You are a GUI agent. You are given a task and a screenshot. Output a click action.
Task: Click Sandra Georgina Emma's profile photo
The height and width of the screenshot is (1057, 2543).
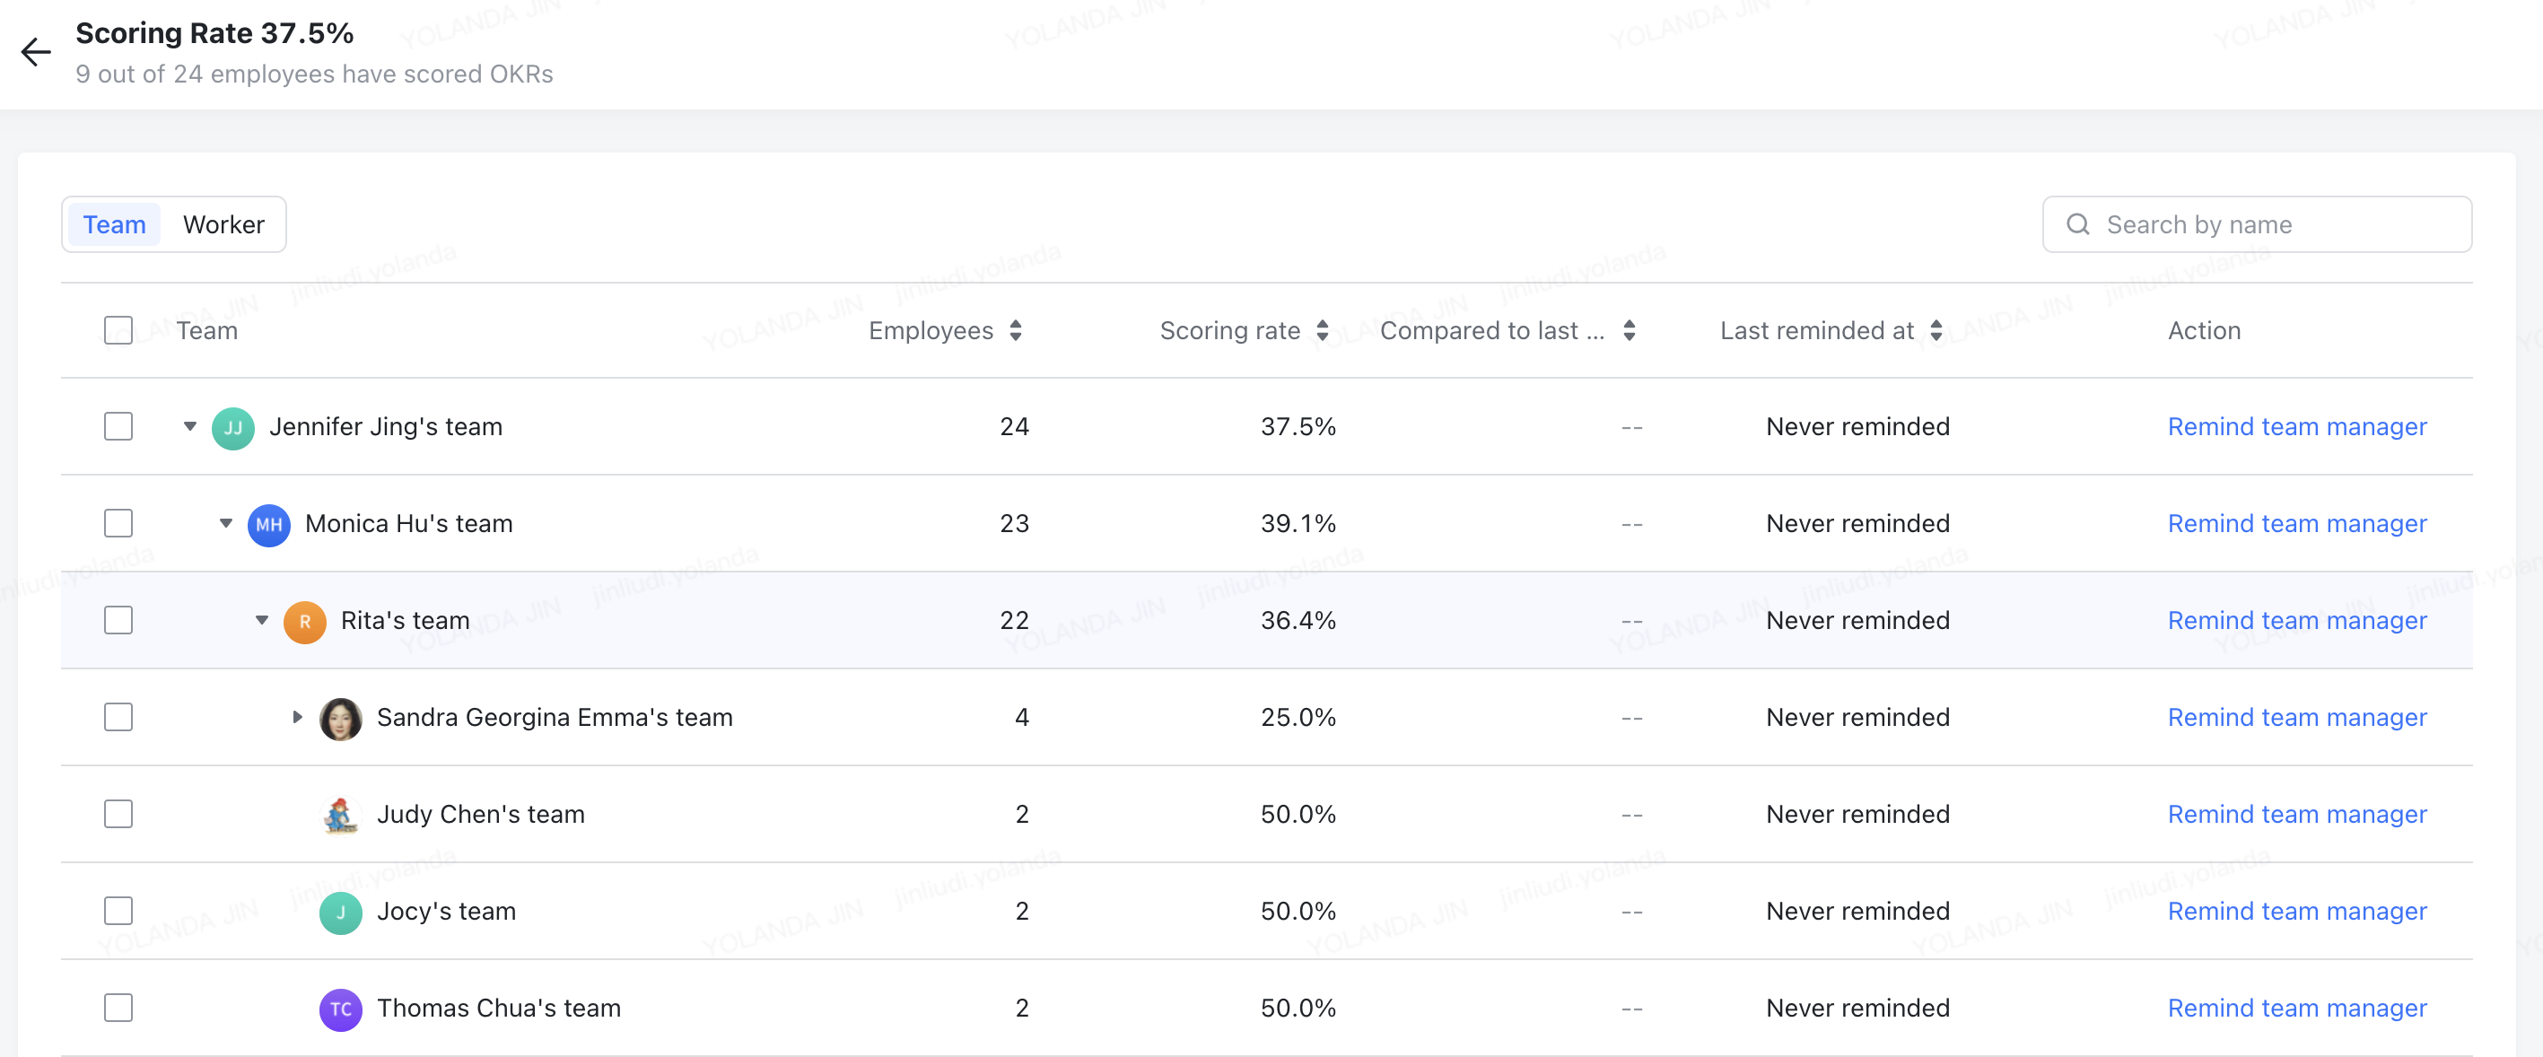[342, 718]
